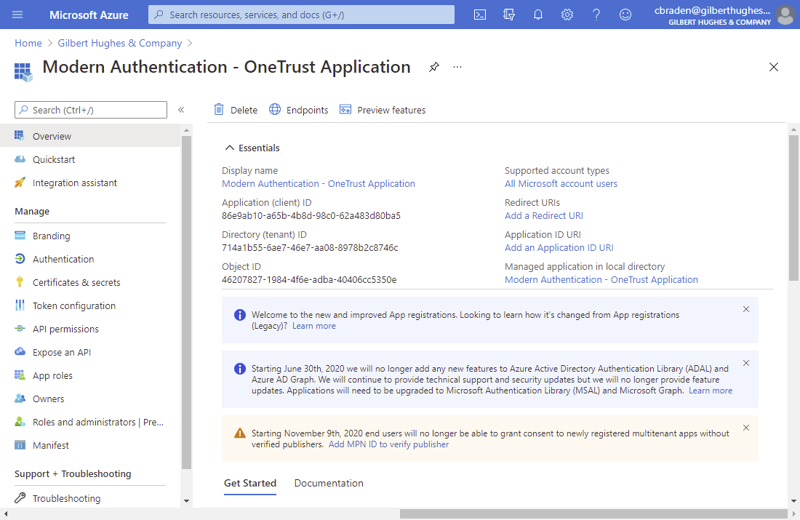Open portal settings gear
The height and width of the screenshot is (520, 800).
(567, 15)
